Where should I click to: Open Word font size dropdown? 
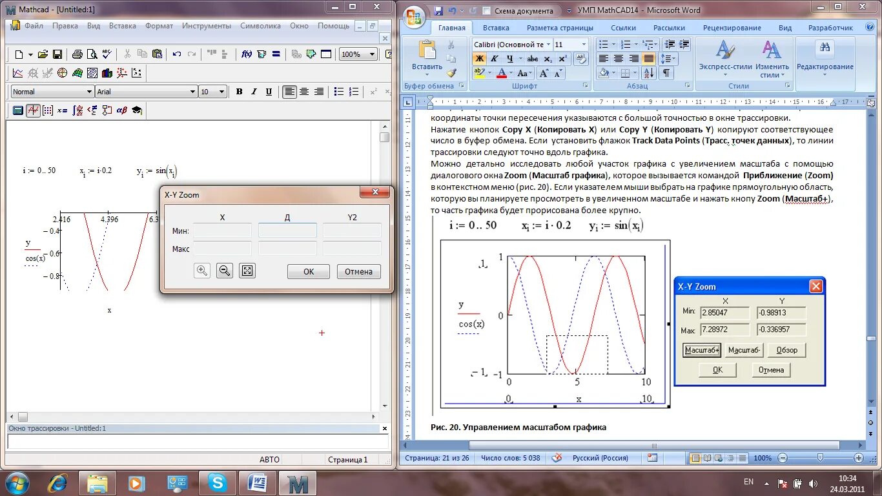point(571,45)
